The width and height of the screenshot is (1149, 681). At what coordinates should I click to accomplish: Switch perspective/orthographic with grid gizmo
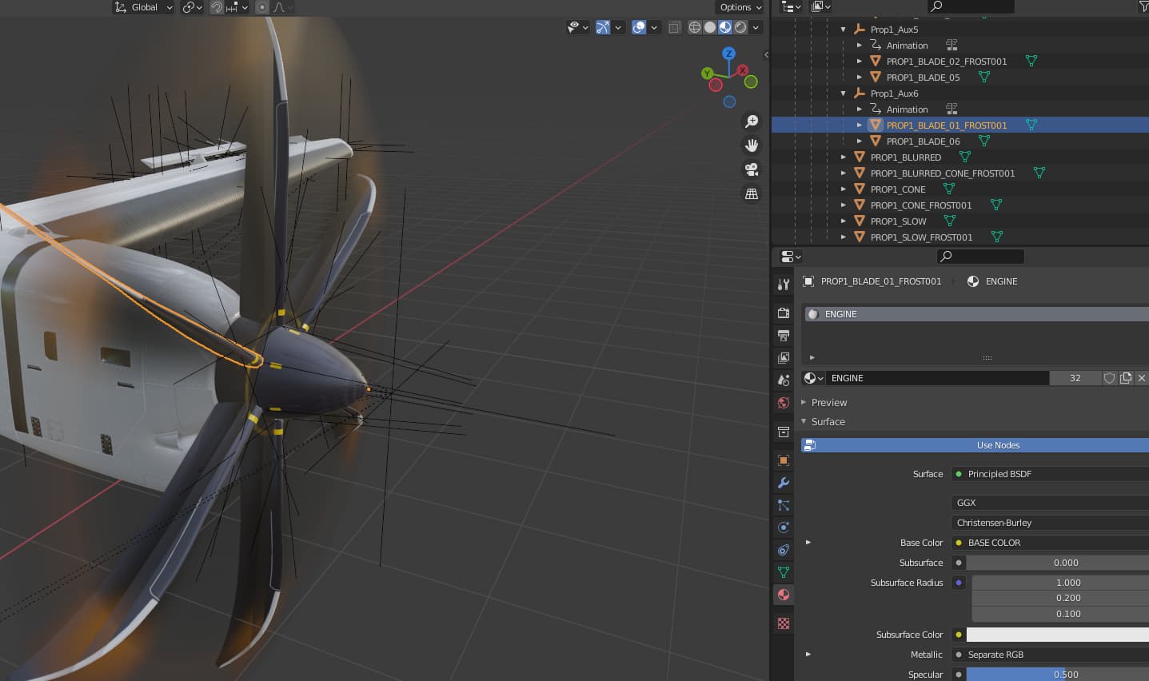pyautogui.click(x=752, y=193)
